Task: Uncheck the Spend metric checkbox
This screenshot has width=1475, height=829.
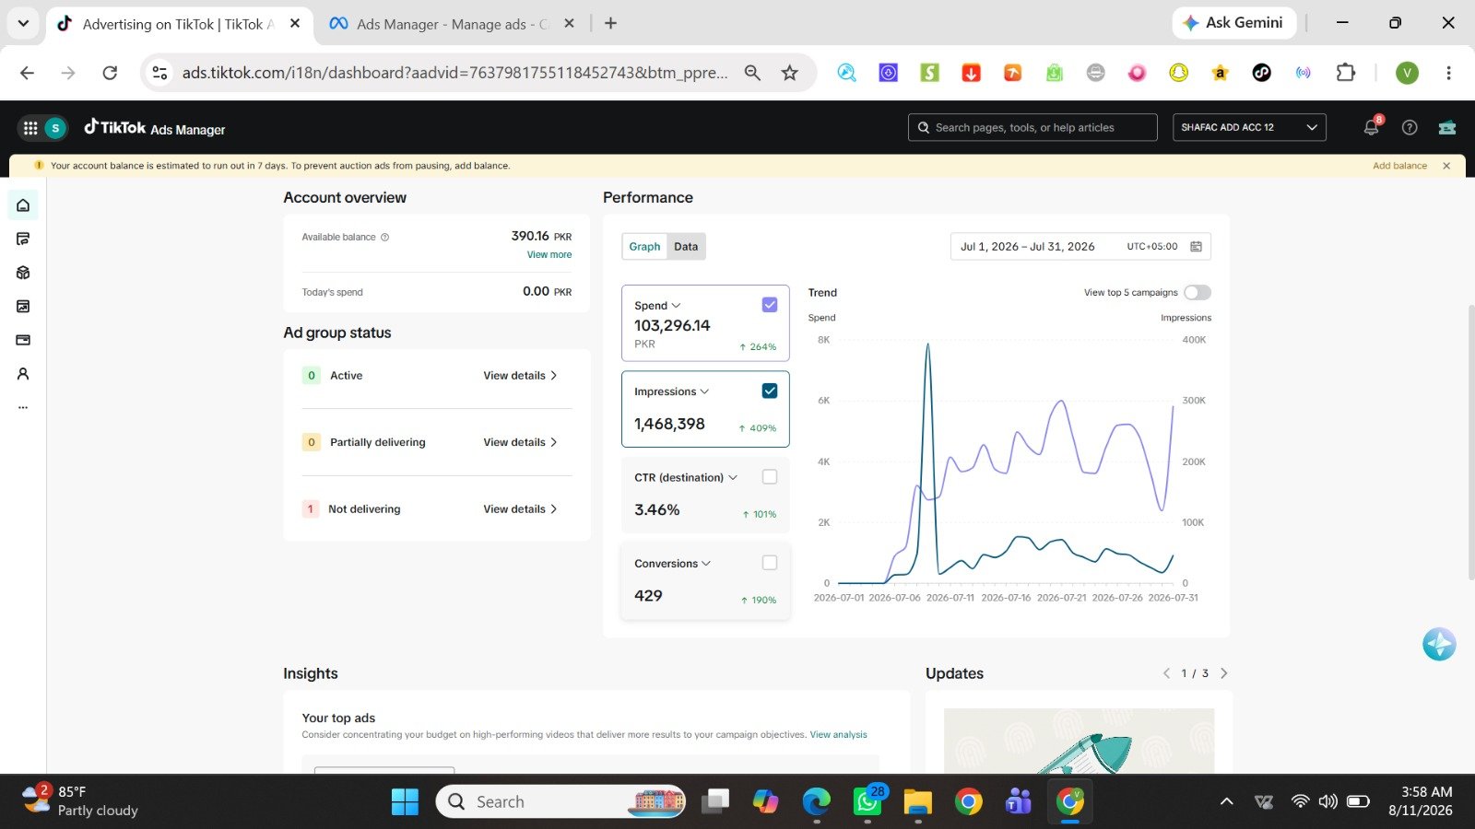Action: click(770, 305)
